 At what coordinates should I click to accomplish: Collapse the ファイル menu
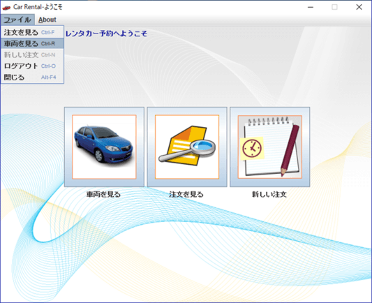(x=17, y=20)
